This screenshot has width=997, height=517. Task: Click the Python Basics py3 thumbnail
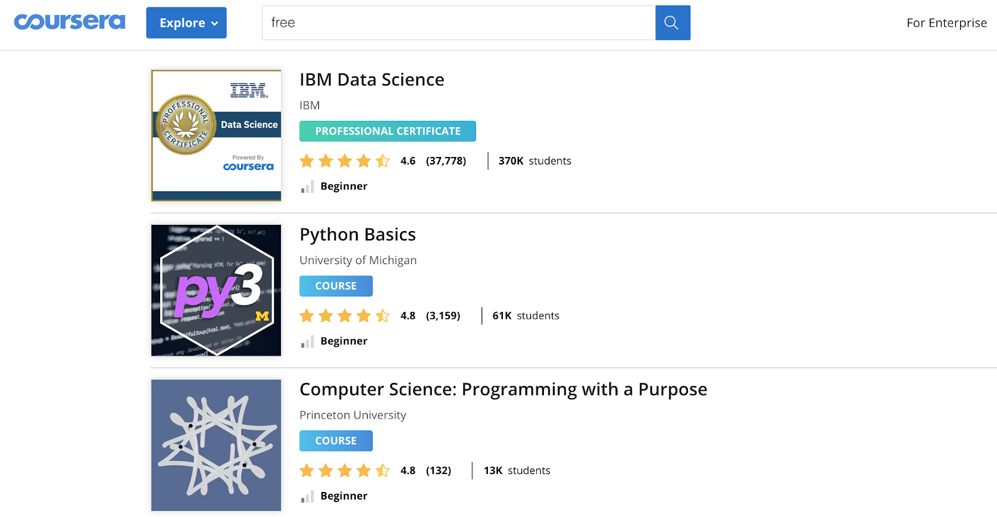[x=216, y=290]
